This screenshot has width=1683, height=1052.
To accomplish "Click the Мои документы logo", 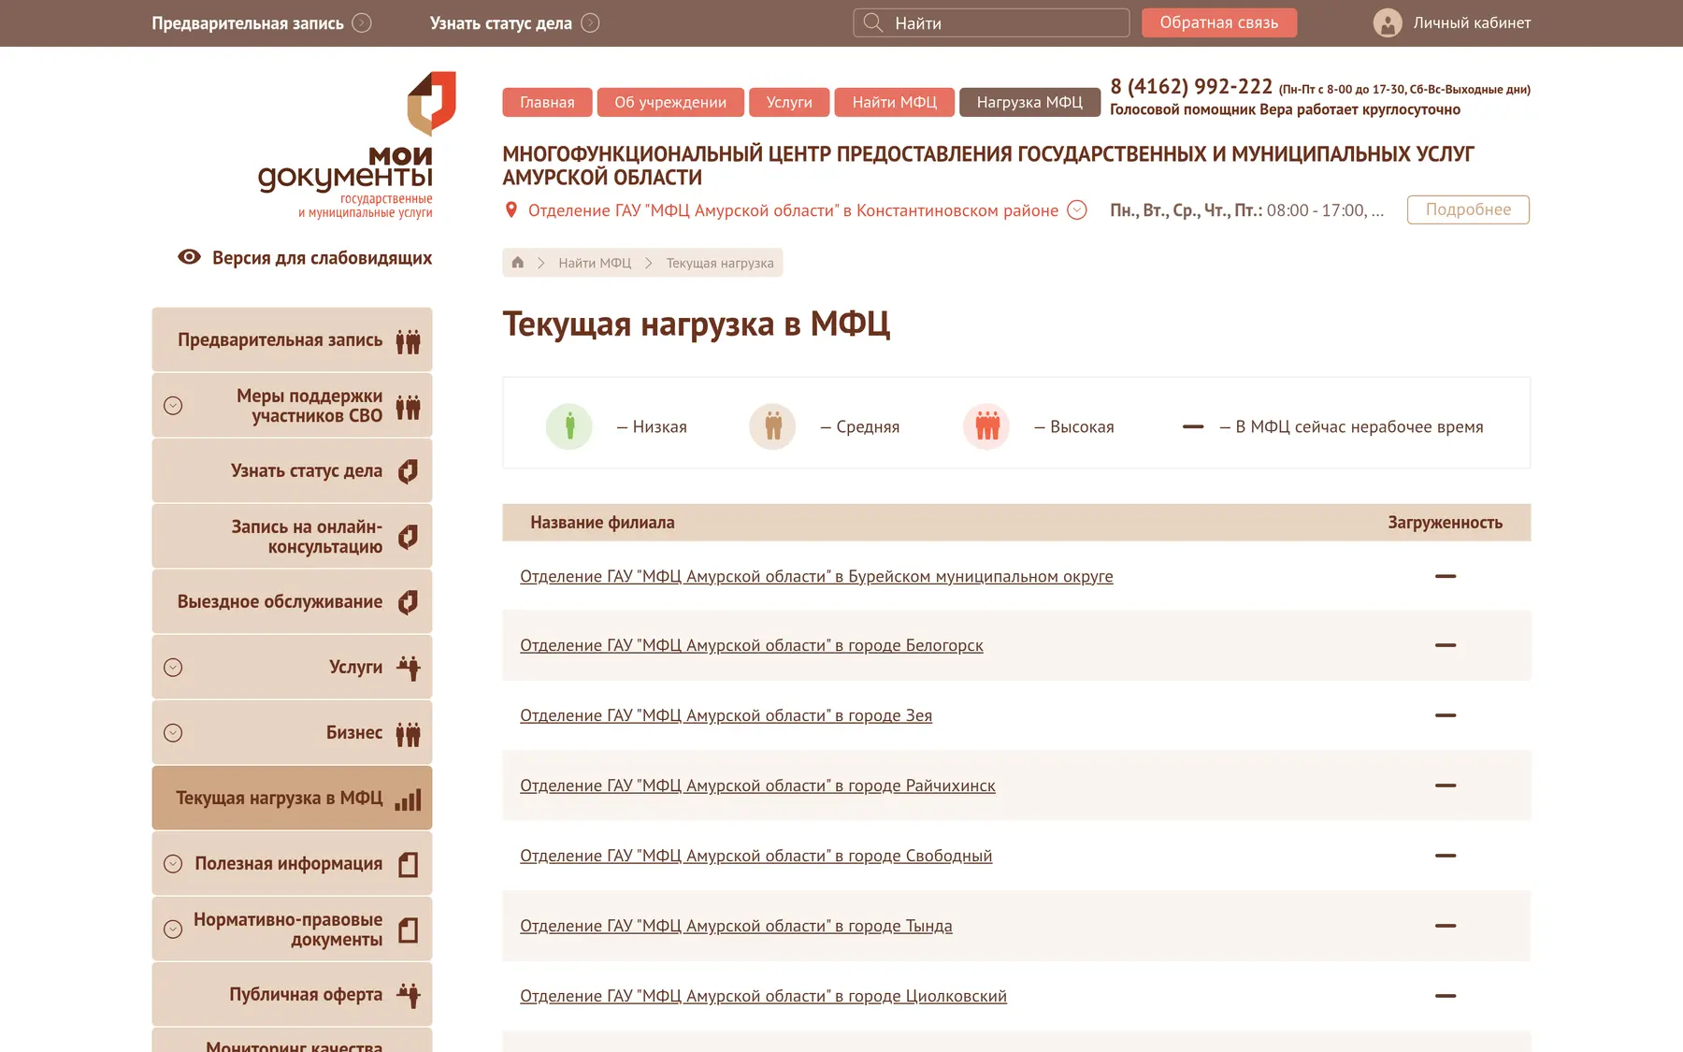I will tap(346, 145).
